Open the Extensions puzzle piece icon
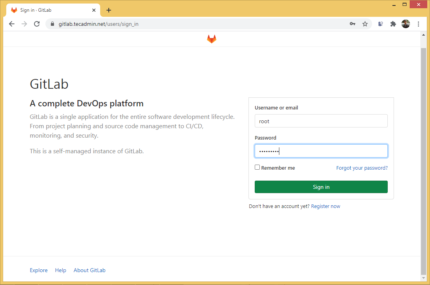This screenshot has height=285, width=430. (x=393, y=24)
